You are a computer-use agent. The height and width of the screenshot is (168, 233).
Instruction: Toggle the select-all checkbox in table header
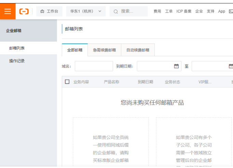pos(67,82)
